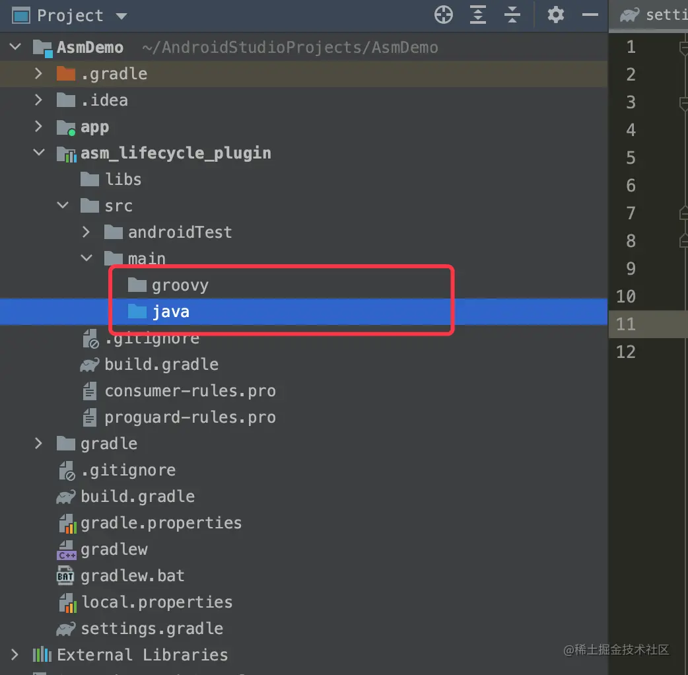688x675 pixels.
Task: Click the Project panel window icon
Action: click(x=20, y=17)
